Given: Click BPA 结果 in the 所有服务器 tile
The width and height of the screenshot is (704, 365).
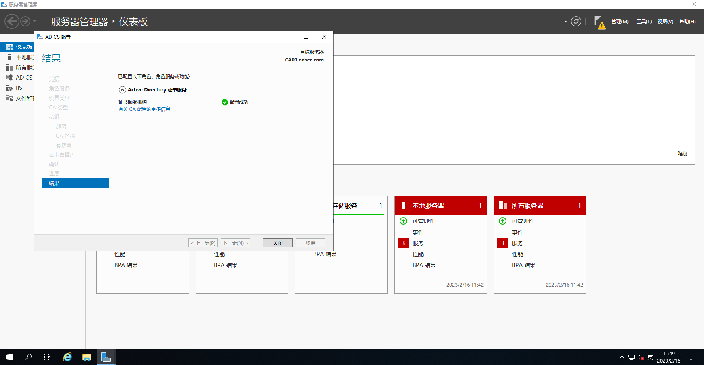Looking at the screenshot, I should (523, 265).
